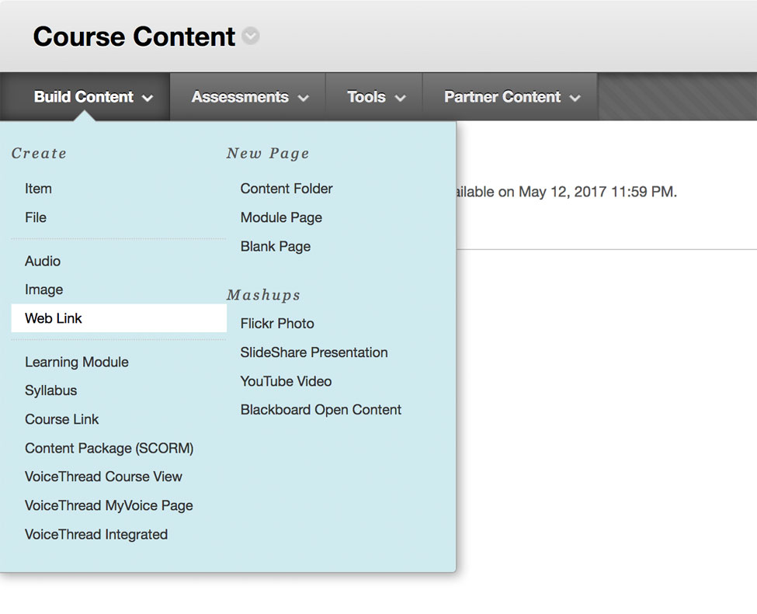
Task: Expand the Assessments dropdown
Action: [249, 97]
